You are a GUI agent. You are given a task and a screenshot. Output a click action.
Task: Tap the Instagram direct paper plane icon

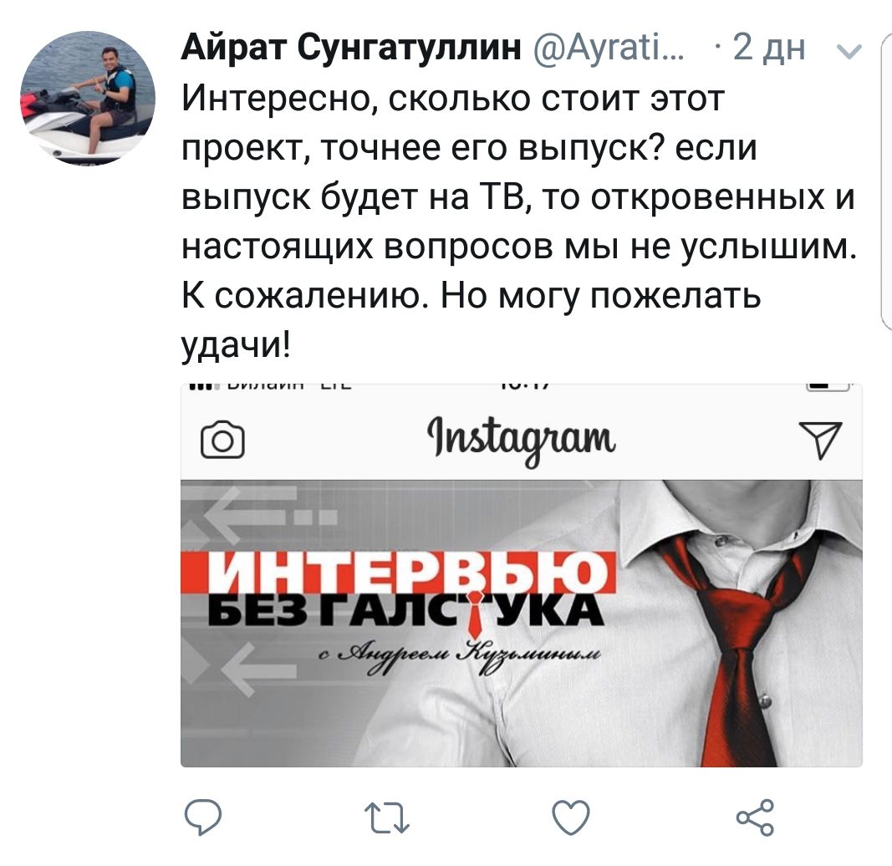820,439
